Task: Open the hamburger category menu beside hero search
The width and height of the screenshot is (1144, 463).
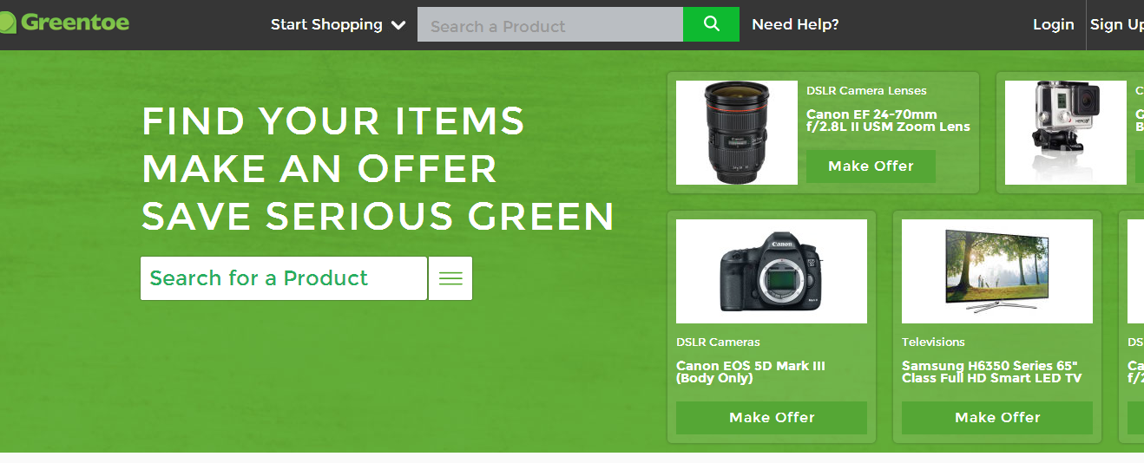Action: tap(450, 278)
